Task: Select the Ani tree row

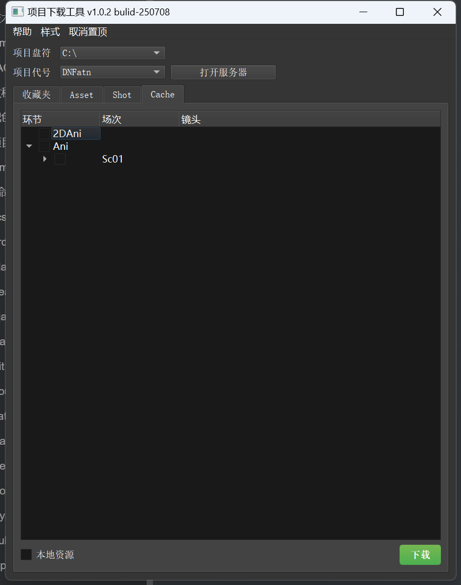Action: [x=60, y=146]
